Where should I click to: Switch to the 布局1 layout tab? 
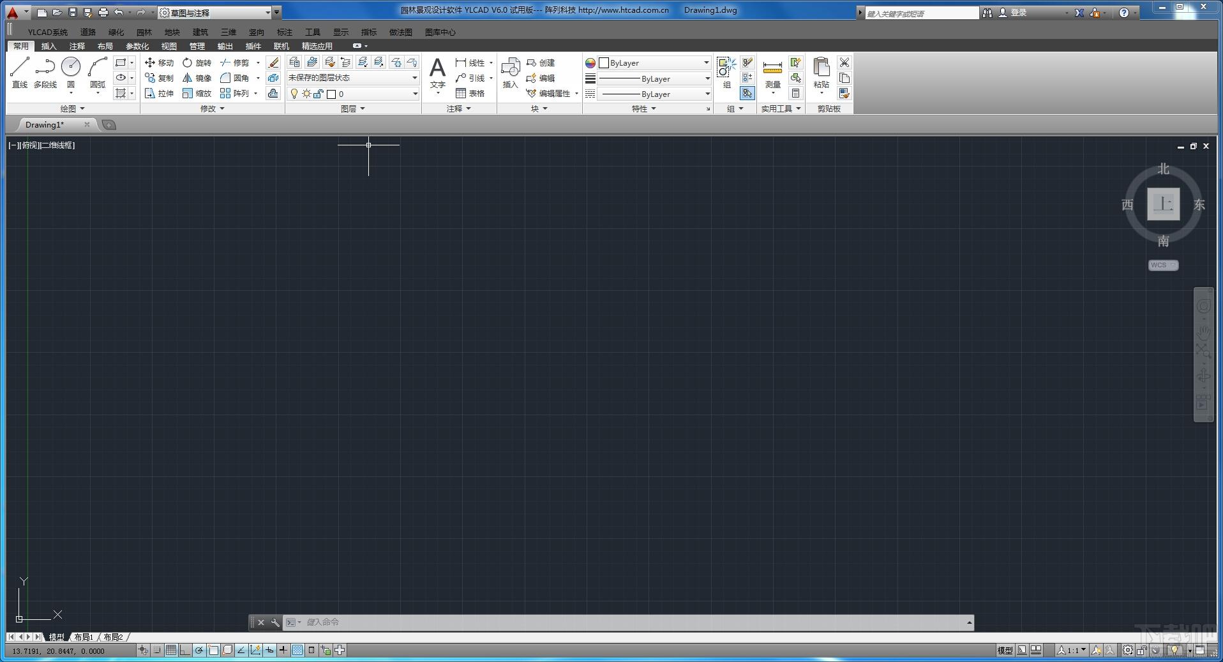[84, 636]
